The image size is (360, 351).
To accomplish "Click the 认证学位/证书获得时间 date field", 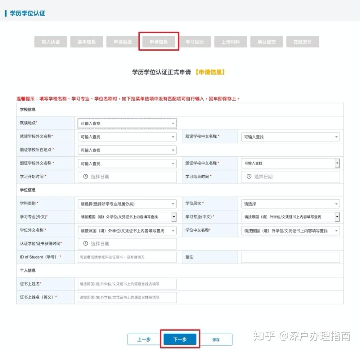I will [127, 244].
